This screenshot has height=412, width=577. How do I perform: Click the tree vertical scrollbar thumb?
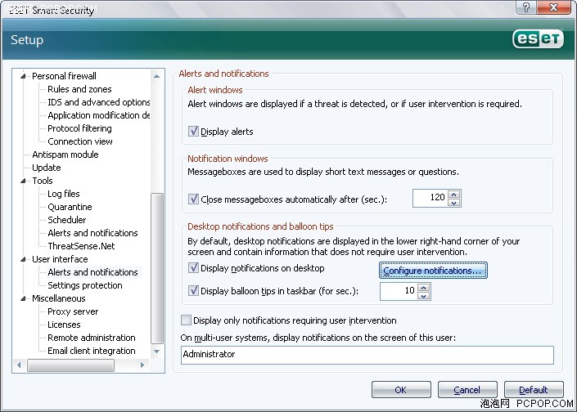click(x=157, y=268)
